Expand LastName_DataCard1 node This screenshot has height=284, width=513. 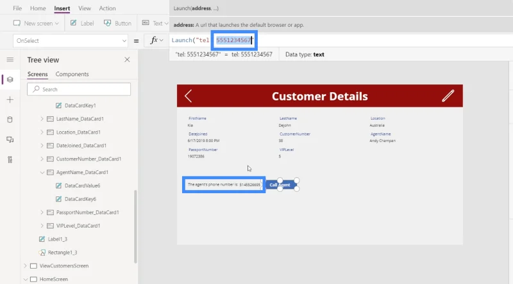[x=42, y=119]
